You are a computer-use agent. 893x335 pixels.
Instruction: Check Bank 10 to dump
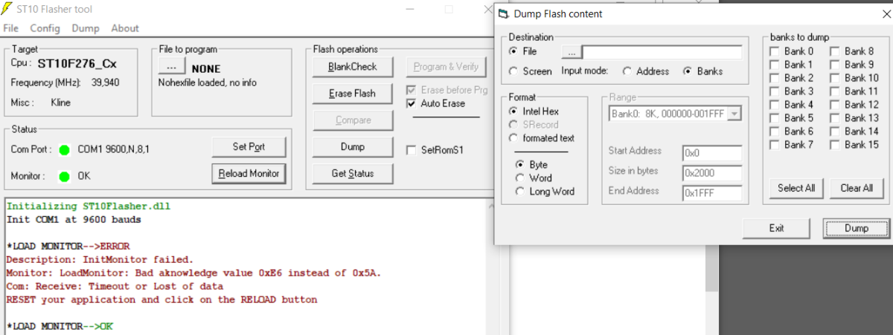[835, 78]
